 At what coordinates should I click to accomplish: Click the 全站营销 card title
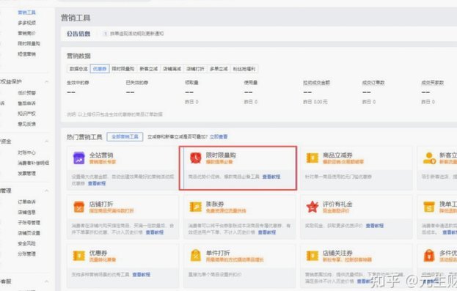tap(101, 155)
